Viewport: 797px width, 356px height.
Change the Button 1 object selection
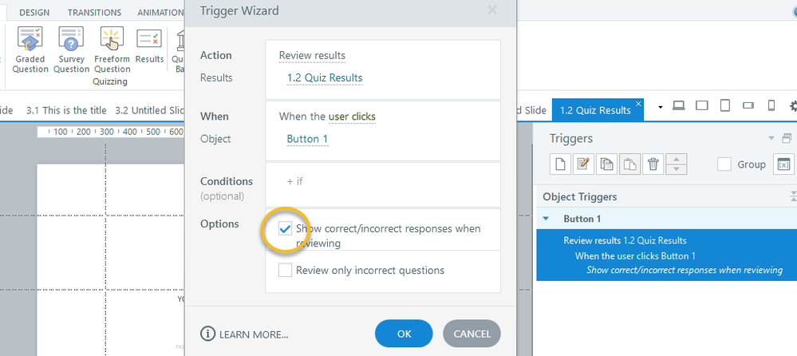pyautogui.click(x=307, y=139)
